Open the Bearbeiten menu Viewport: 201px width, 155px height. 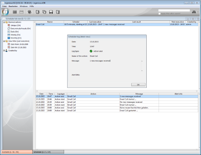13,6
